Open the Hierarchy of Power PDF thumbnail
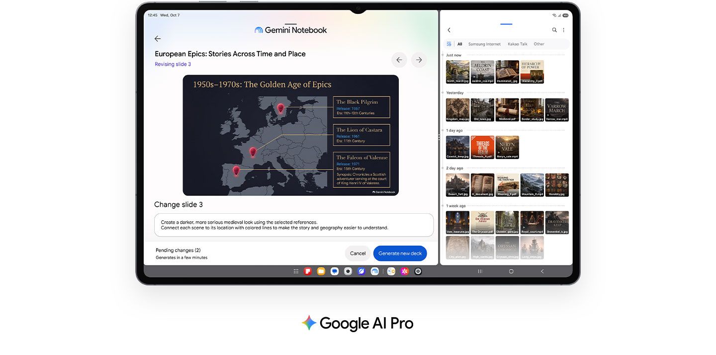Viewport: 716px width, 355px height. [x=532, y=72]
